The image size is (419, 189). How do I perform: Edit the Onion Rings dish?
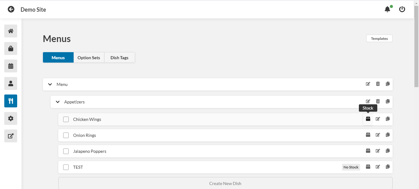click(x=378, y=135)
